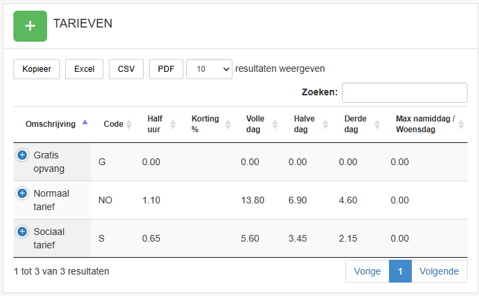Sort table by Half uur column
The height and width of the screenshot is (296, 479).
pyautogui.click(x=161, y=124)
